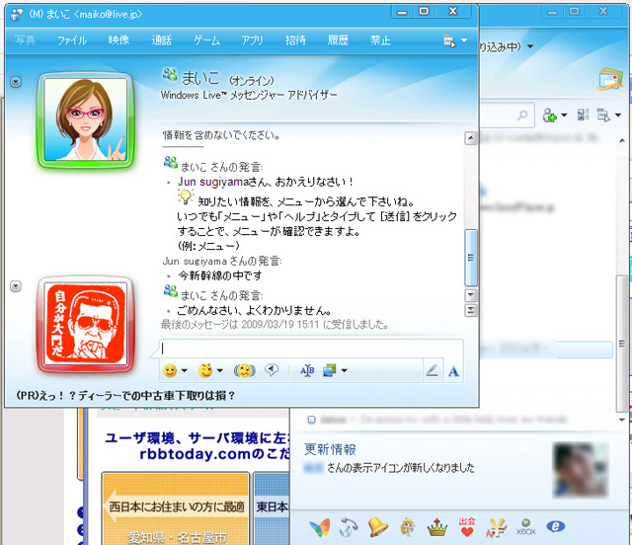The width and height of the screenshot is (632, 545).
Task: Switch to handwriting pen mode
Action: click(433, 370)
